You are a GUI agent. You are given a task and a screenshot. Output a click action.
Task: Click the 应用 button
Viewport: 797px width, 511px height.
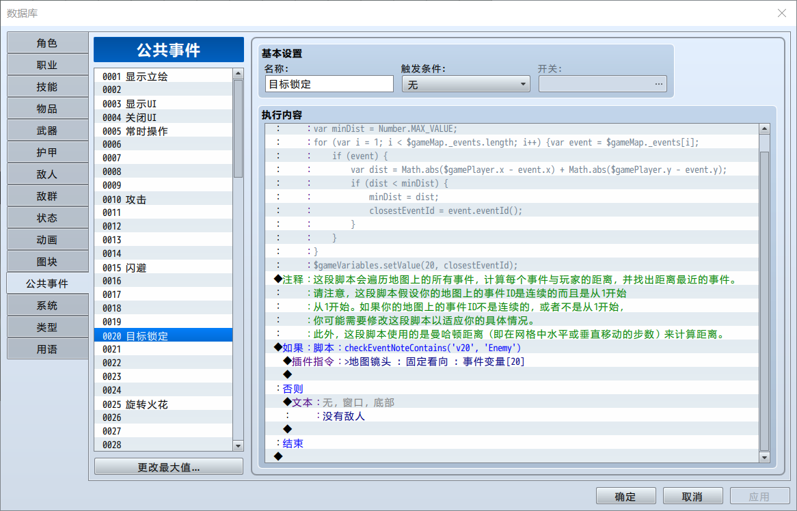pyautogui.click(x=760, y=496)
